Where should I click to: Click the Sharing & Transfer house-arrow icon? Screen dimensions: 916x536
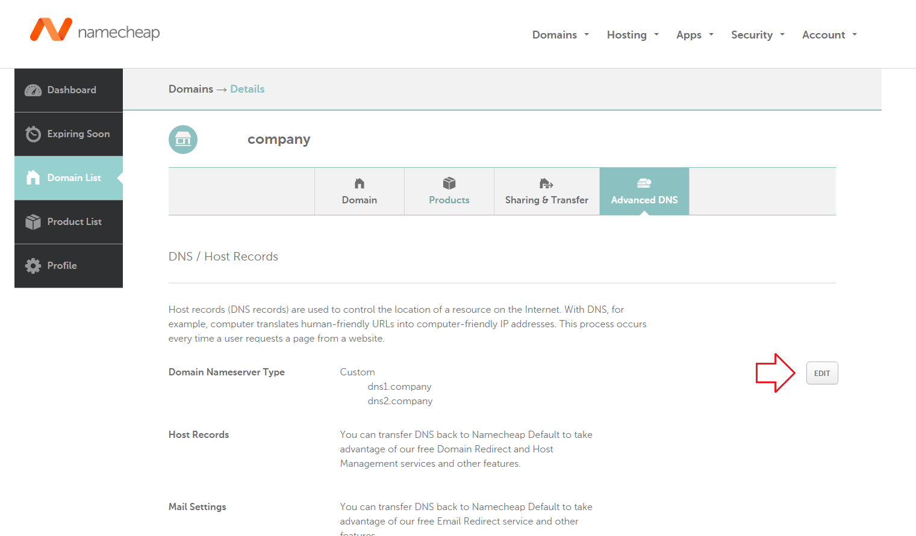546,183
